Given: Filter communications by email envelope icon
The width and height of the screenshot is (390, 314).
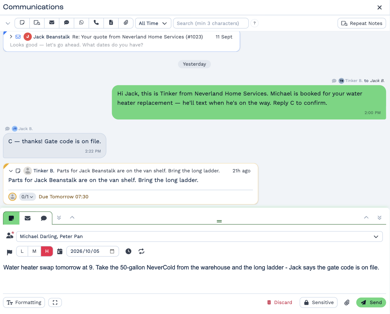Looking at the screenshot, I should (x=52, y=23).
